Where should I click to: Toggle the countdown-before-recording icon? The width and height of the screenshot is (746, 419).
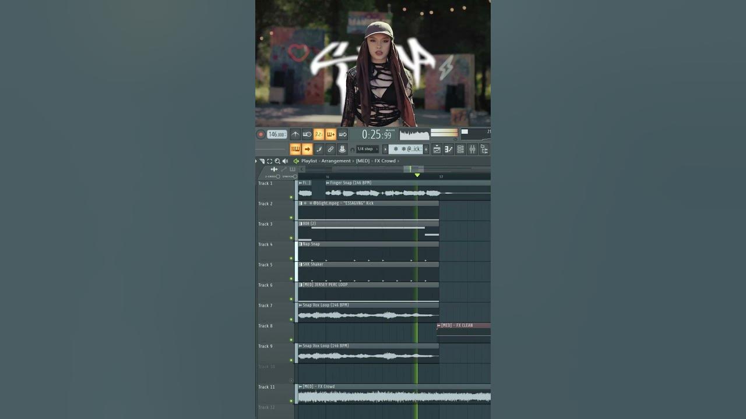tap(319, 134)
